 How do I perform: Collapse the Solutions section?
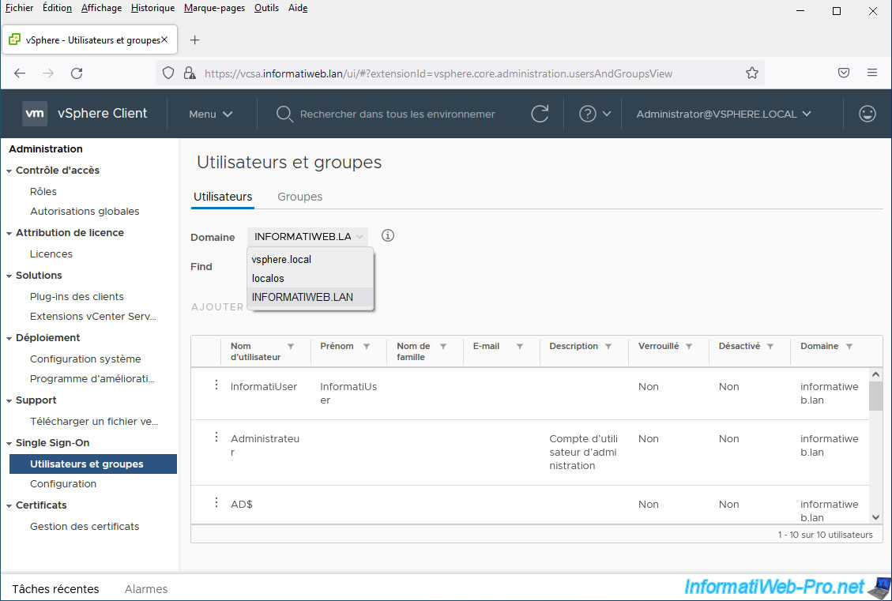tap(9, 276)
